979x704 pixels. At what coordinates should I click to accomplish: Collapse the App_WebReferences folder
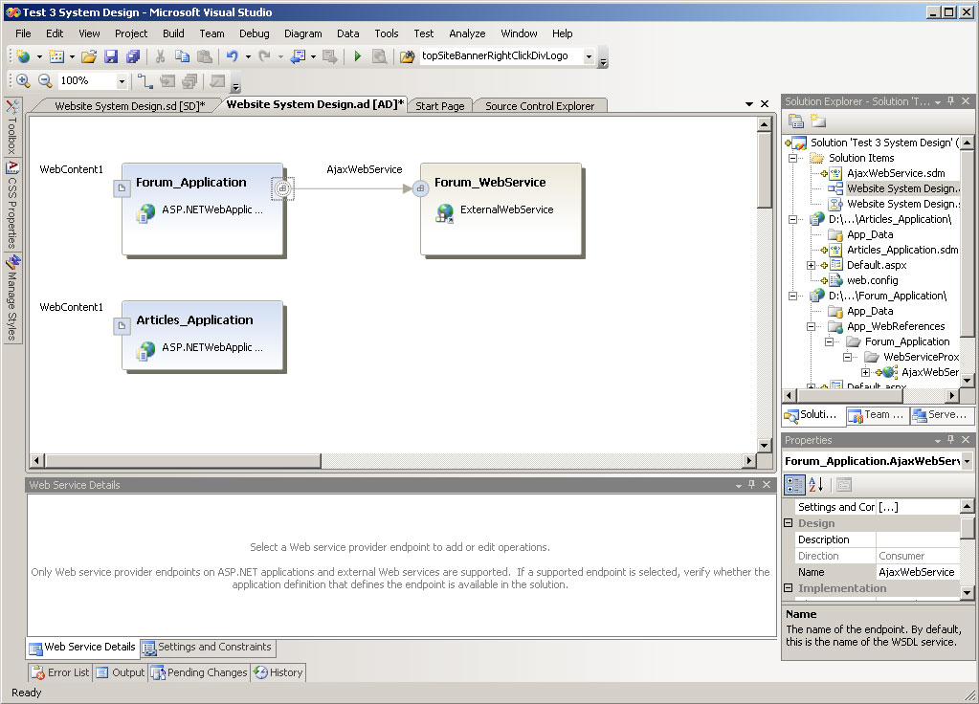[811, 326]
